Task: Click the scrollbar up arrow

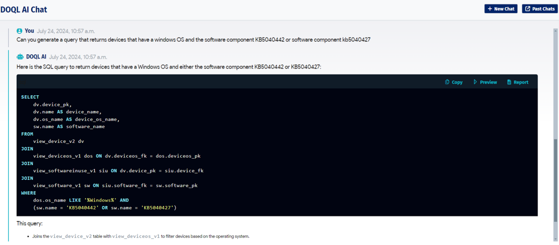Action: pos(555,30)
